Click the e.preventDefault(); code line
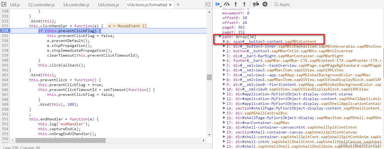 click(x=68, y=41)
